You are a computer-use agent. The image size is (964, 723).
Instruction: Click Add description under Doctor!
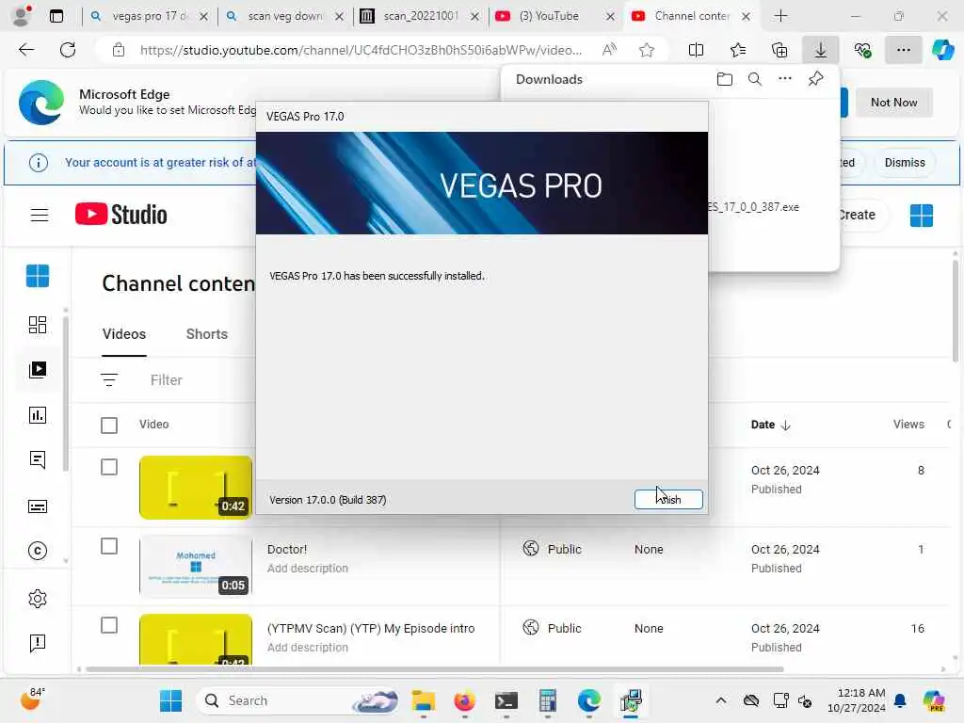308,568
